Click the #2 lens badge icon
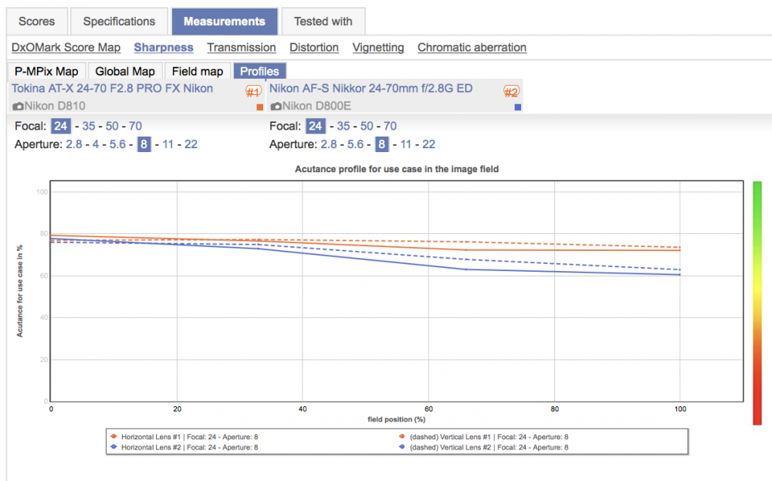The height and width of the screenshot is (481, 772). [511, 92]
